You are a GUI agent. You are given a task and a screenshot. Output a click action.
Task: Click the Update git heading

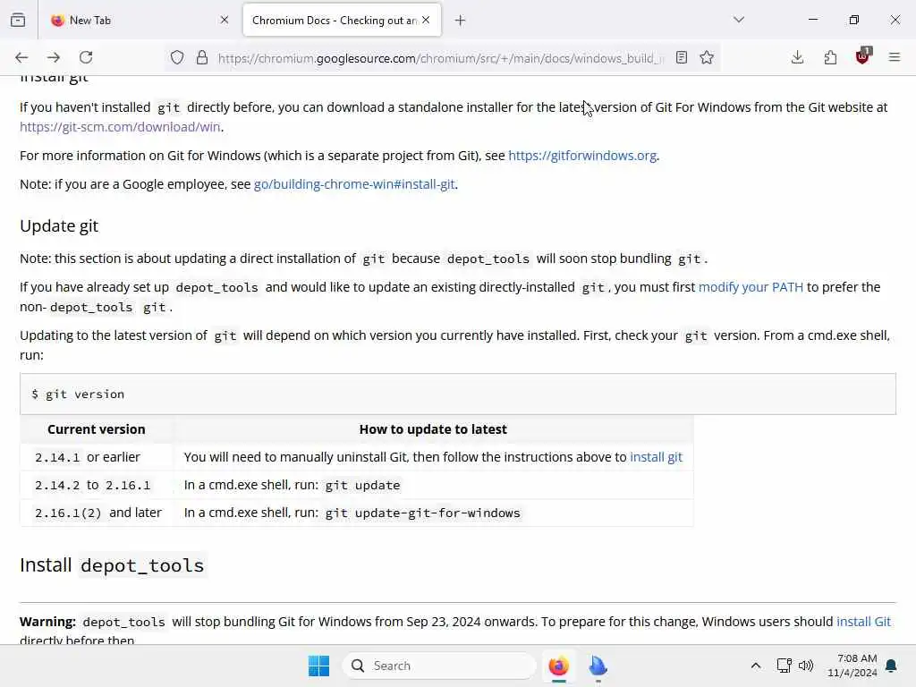(59, 225)
